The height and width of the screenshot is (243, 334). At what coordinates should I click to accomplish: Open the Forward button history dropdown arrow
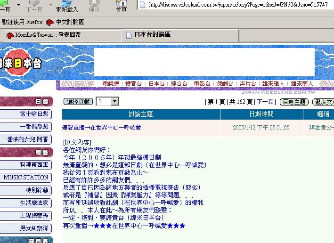(50, 5)
